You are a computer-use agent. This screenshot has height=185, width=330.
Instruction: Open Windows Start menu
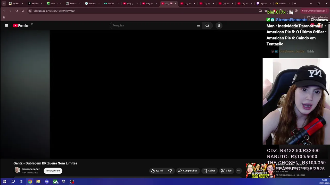tap(4, 182)
